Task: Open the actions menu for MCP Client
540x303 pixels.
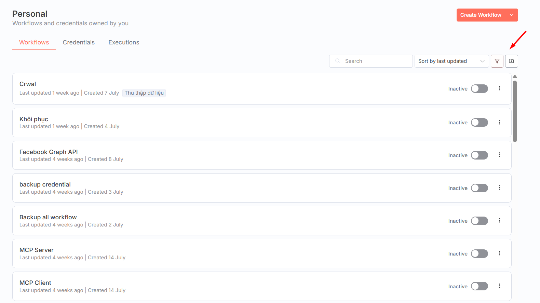Action: [x=499, y=286]
